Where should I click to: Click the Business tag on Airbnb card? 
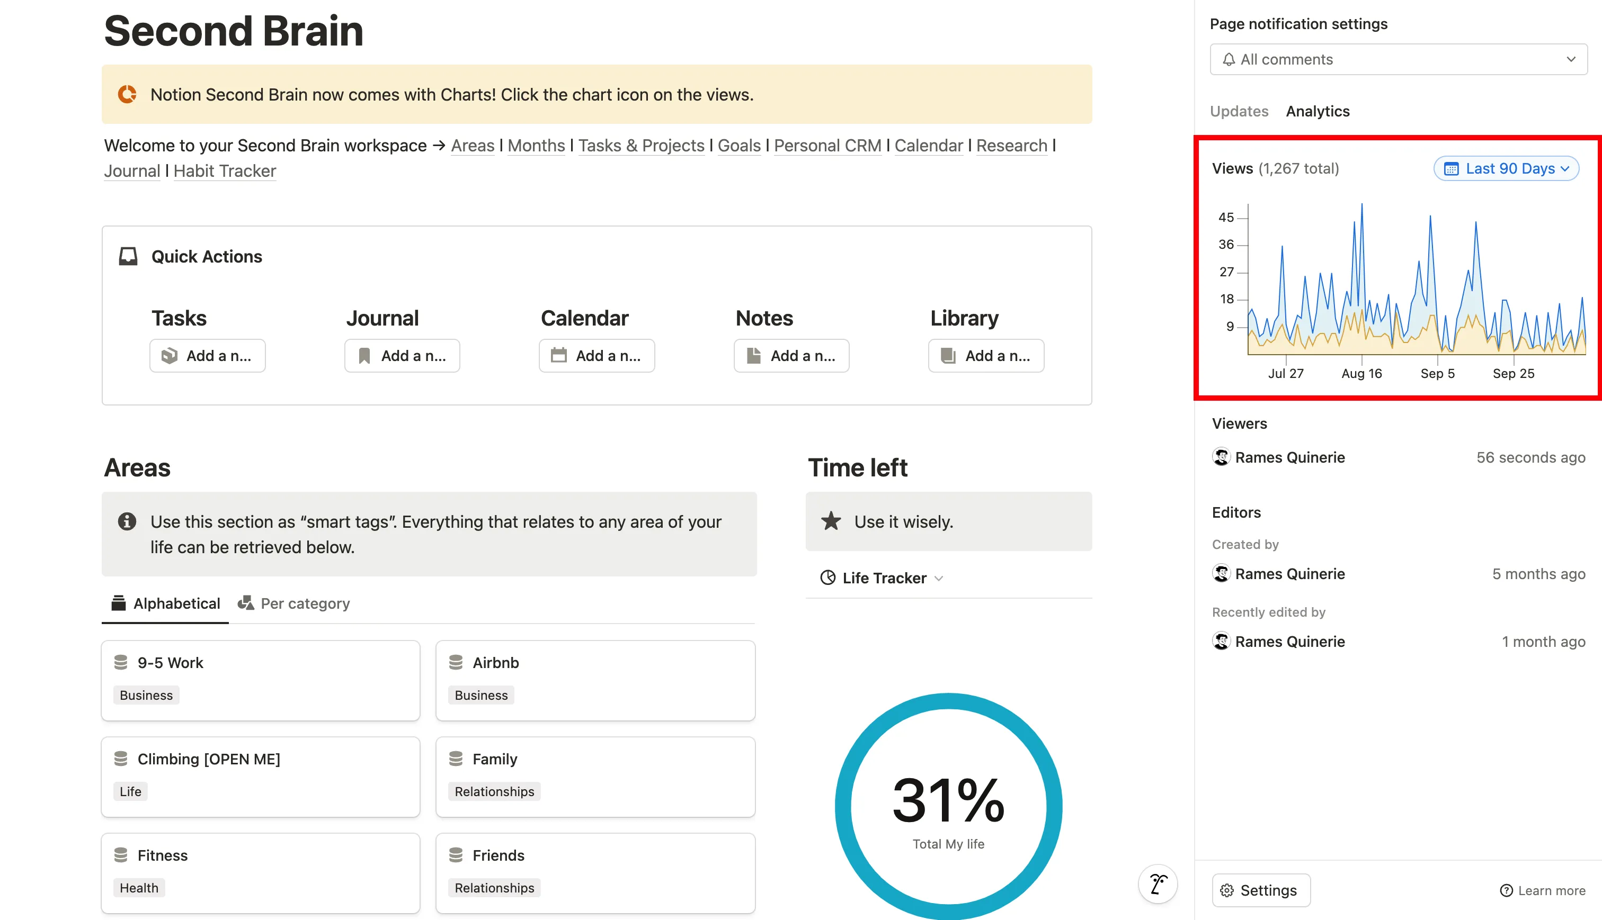click(x=481, y=695)
